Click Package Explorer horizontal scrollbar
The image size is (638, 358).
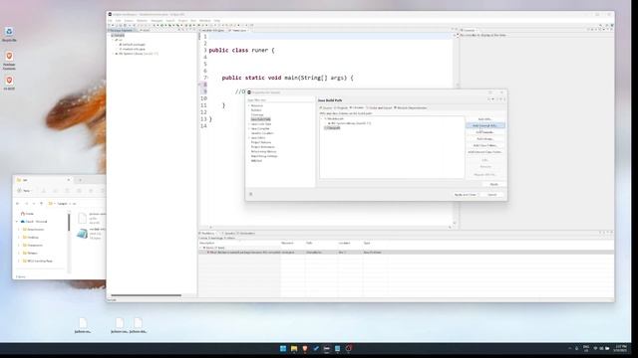click(146, 295)
